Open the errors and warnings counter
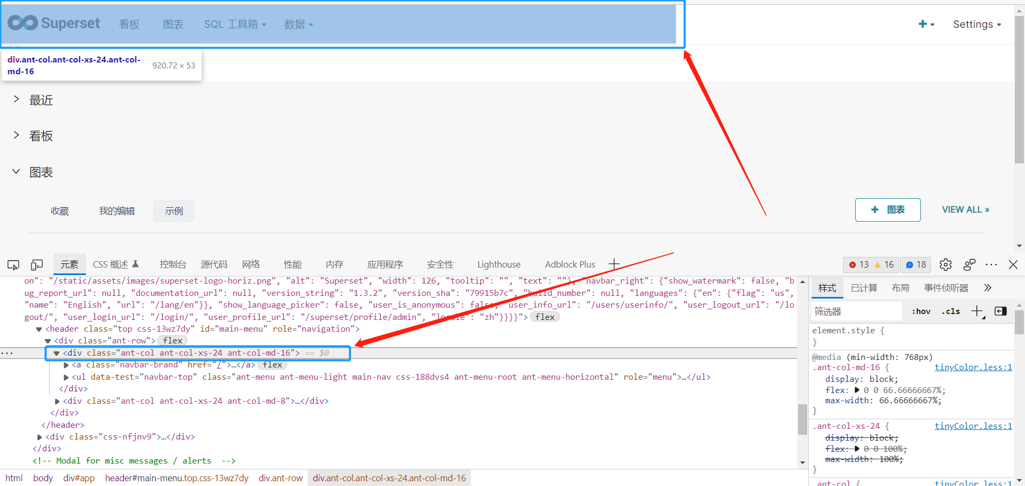1025x486 pixels. click(871, 264)
